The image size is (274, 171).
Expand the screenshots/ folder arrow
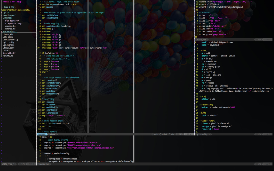[x=1, y=31]
